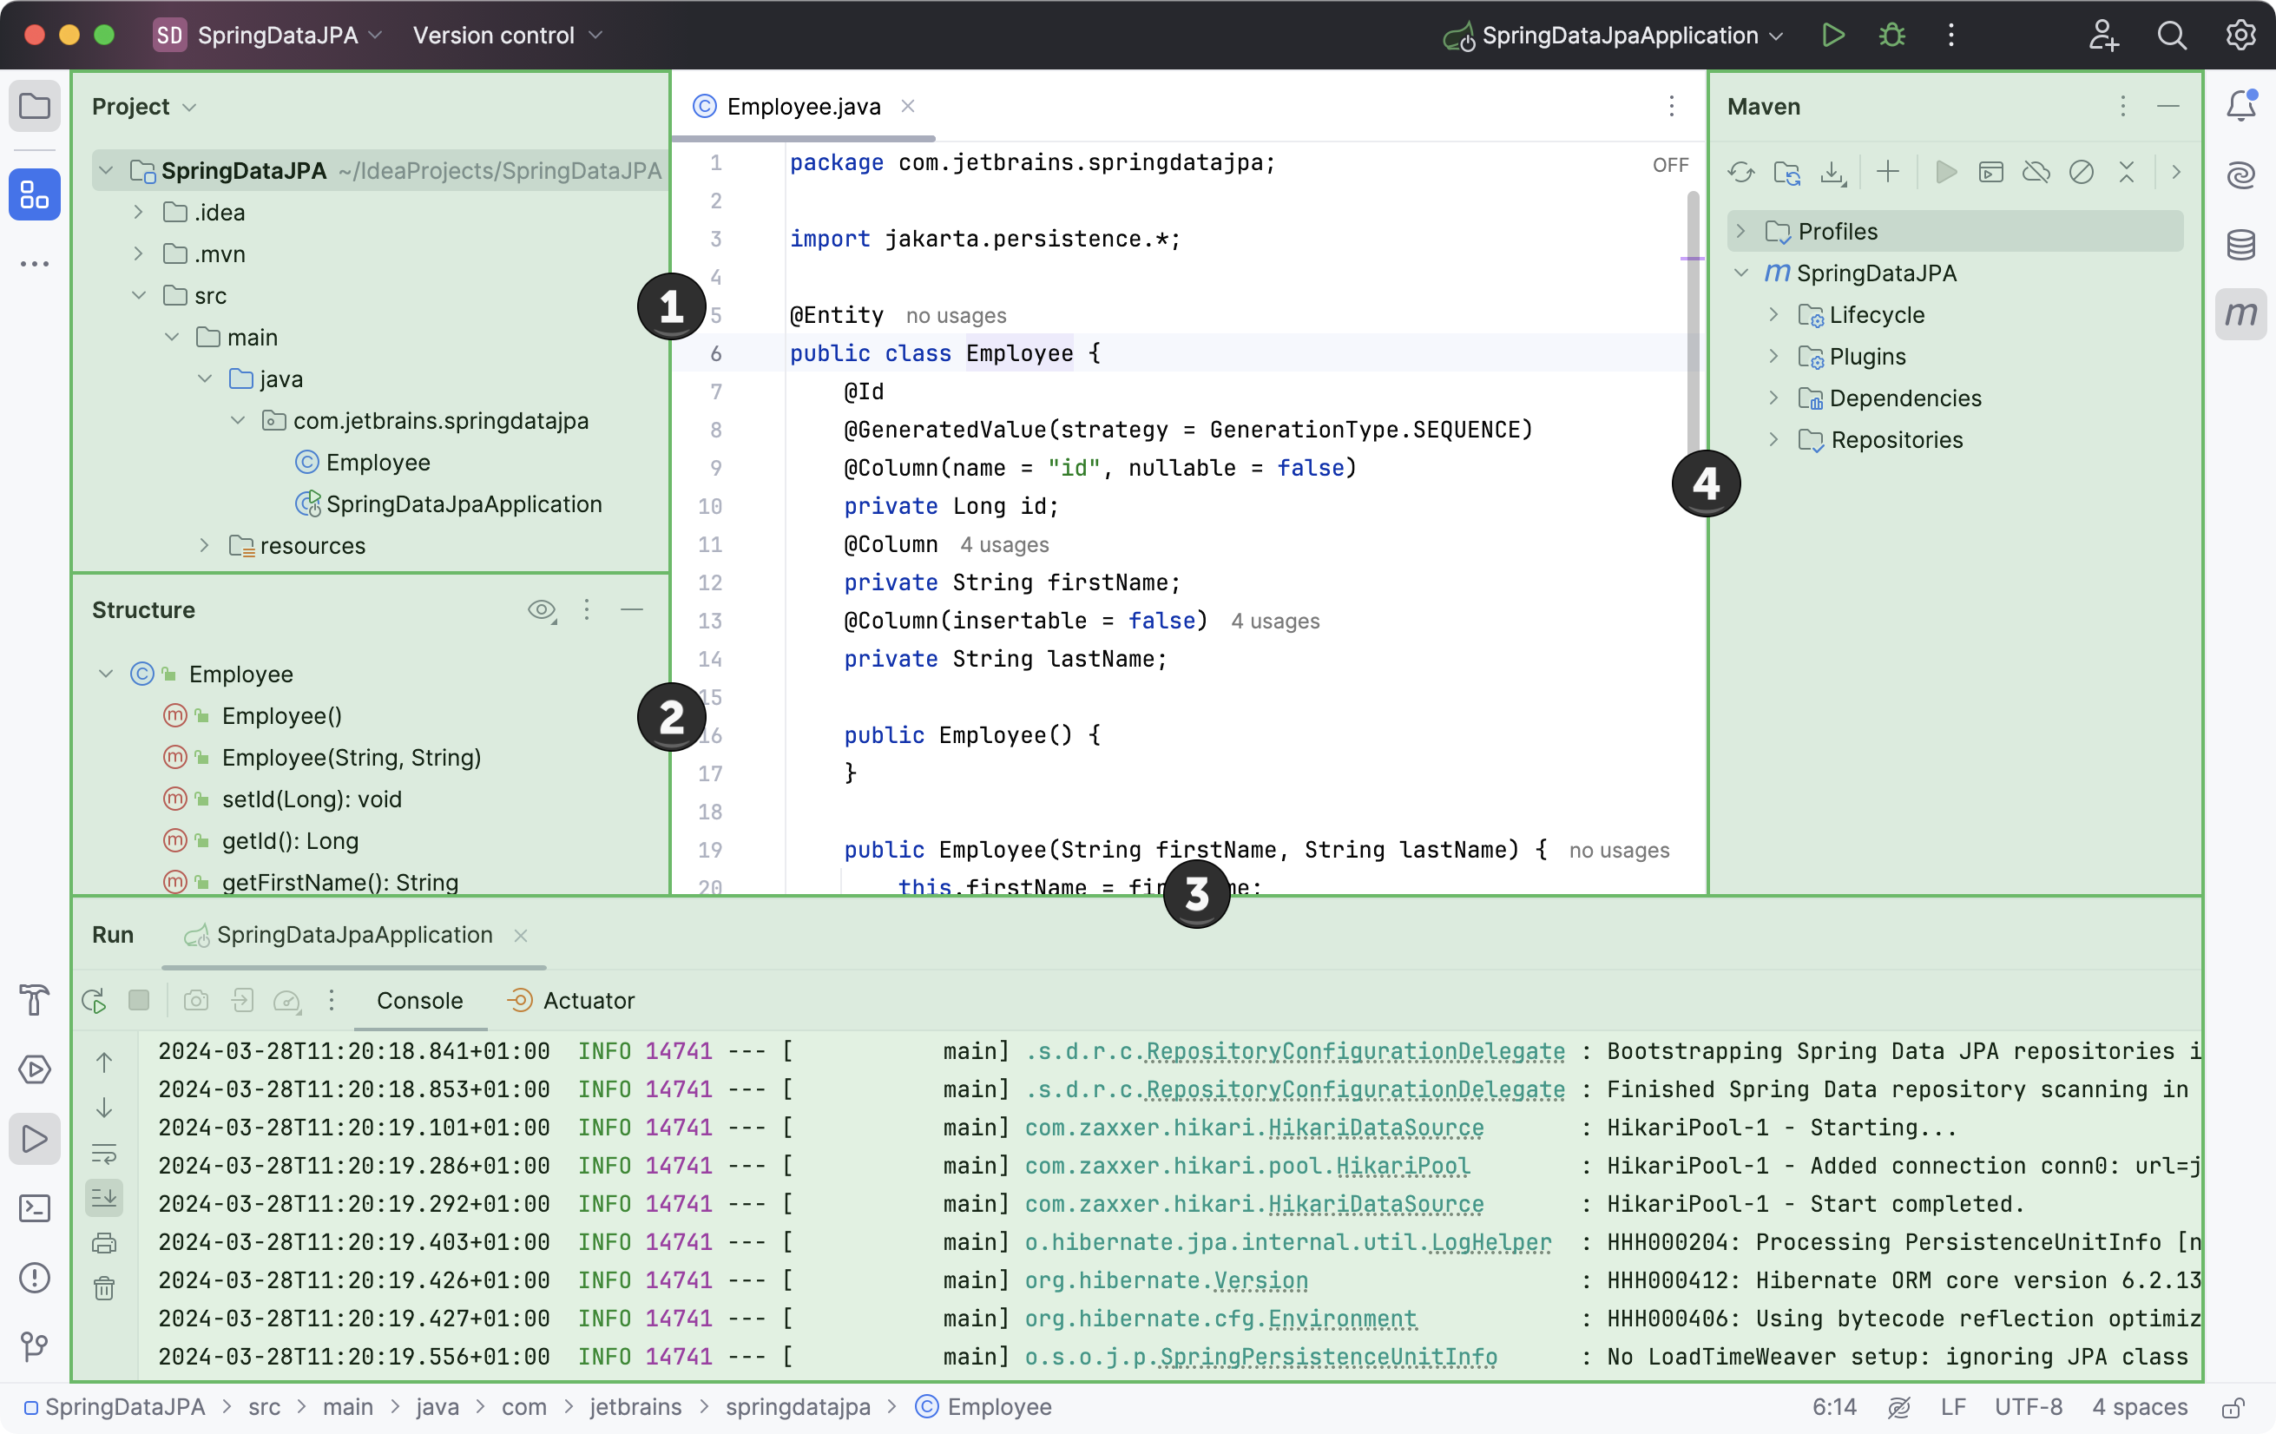2276x1434 pixels.
Task: Open the Notifications bell icon
Action: coord(2240,105)
